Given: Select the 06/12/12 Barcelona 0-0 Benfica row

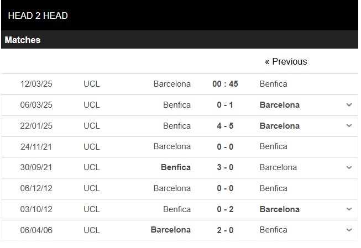Looking at the screenshot, I should coord(180,188).
